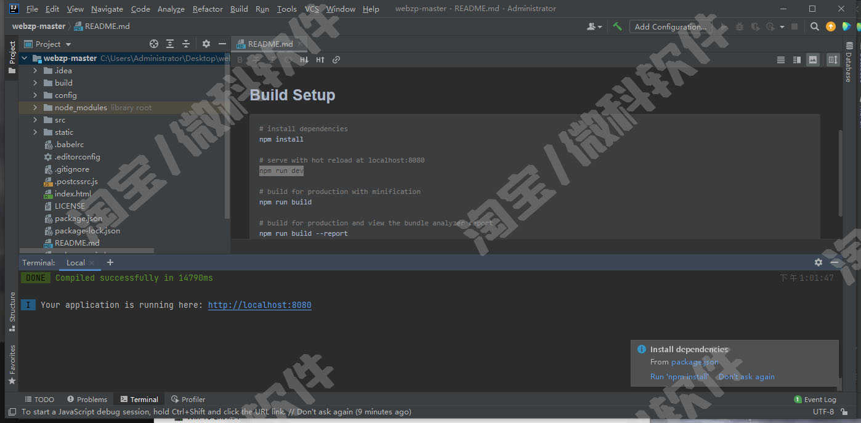Click the Build Project hammer icon
Viewport: 861px width, 423px height.
click(617, 26)
